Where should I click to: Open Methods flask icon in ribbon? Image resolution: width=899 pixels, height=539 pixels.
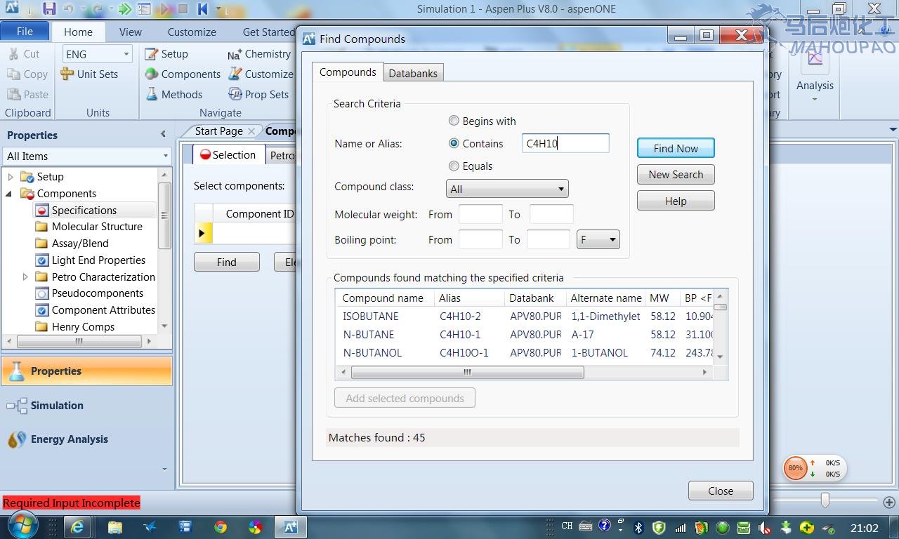[151, 94]
